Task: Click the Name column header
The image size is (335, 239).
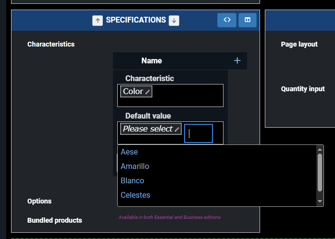Action: coord(151,60)
